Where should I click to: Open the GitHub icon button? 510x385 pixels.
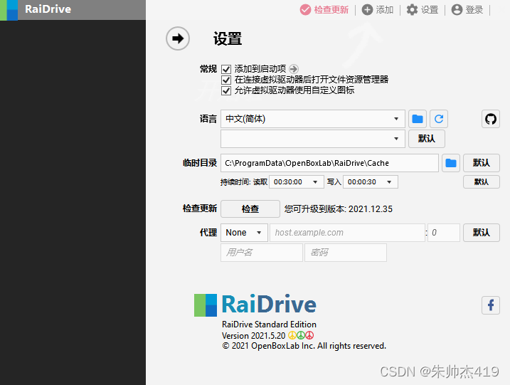coord(491,119)
